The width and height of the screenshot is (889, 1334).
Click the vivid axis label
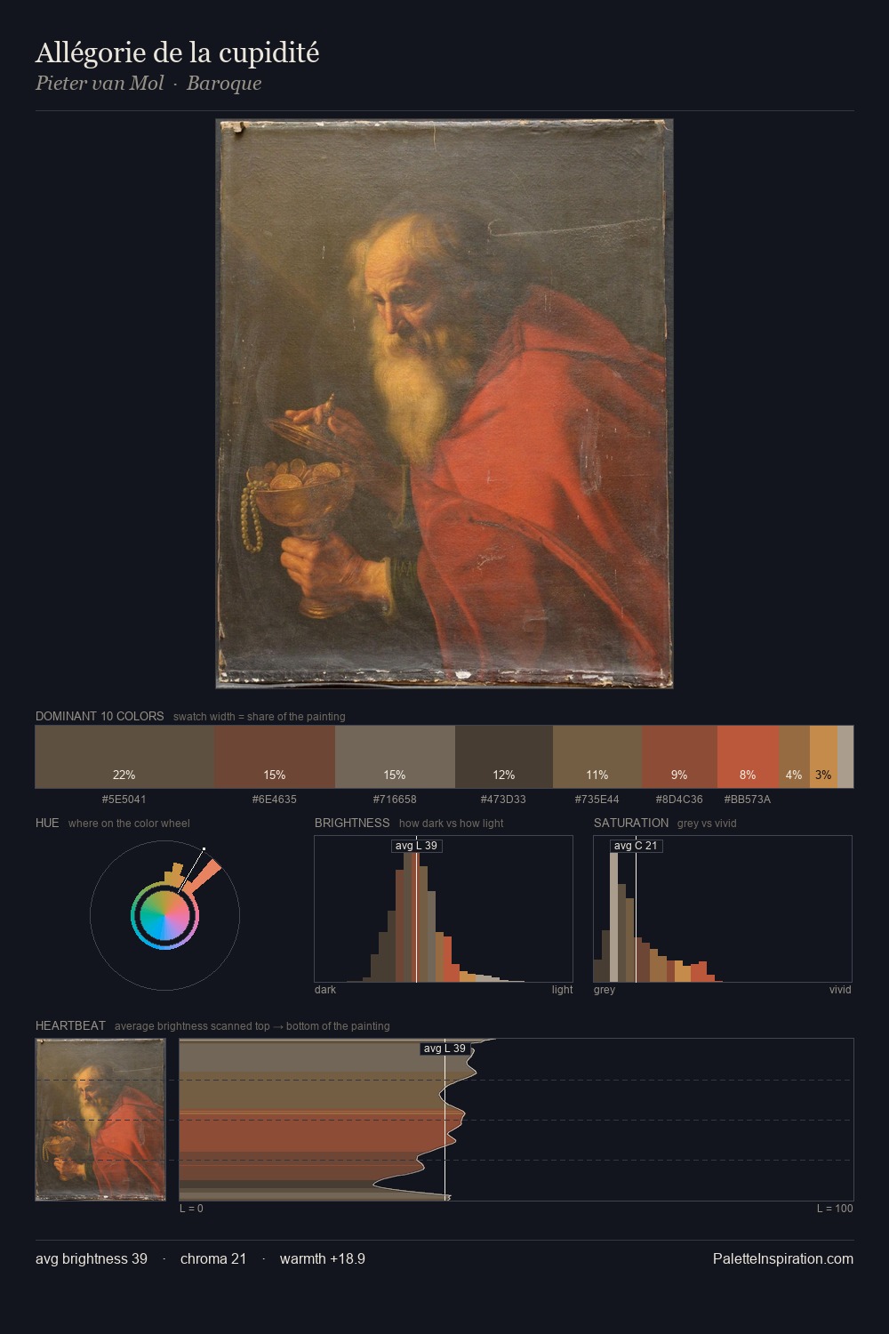pyautogui.click(x=840, y=990)
